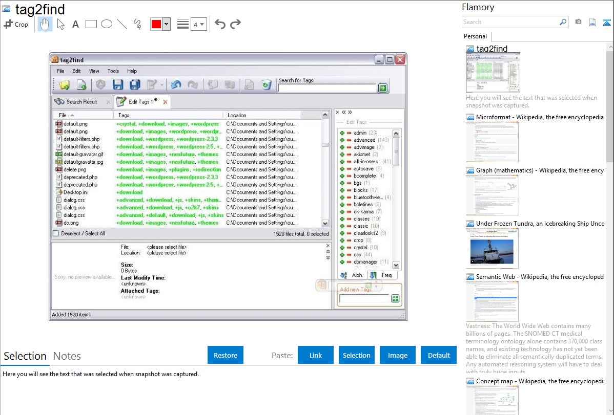Pick the rectangle shape tool
This screenshot has width=614, height=415.
(91, 24)
